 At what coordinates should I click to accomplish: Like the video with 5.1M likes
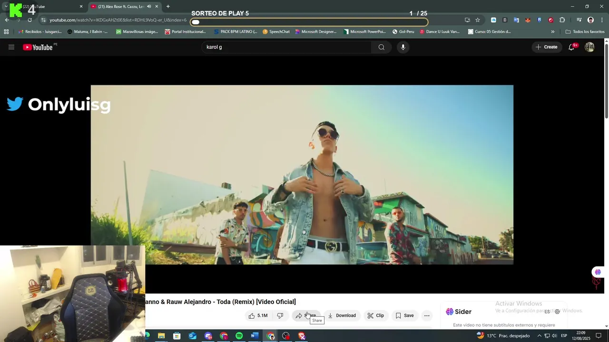(258, 315)
